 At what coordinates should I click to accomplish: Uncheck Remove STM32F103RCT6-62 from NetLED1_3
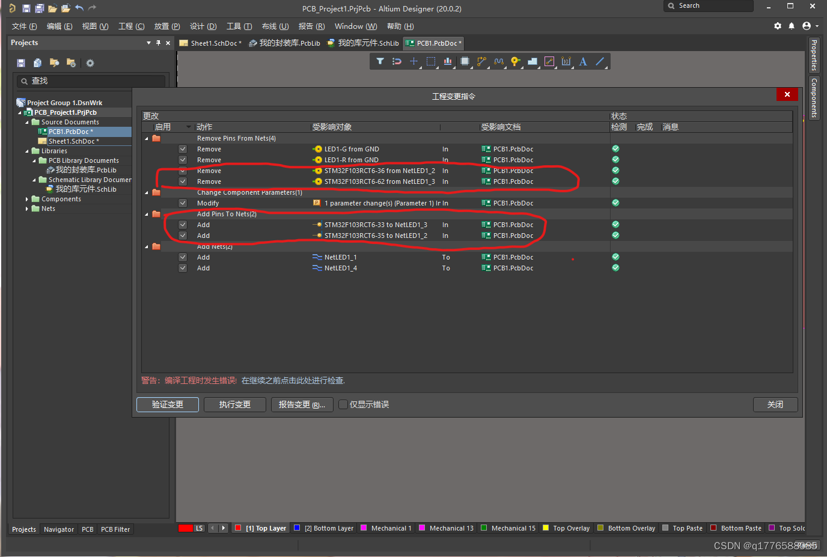pos(183,181)
